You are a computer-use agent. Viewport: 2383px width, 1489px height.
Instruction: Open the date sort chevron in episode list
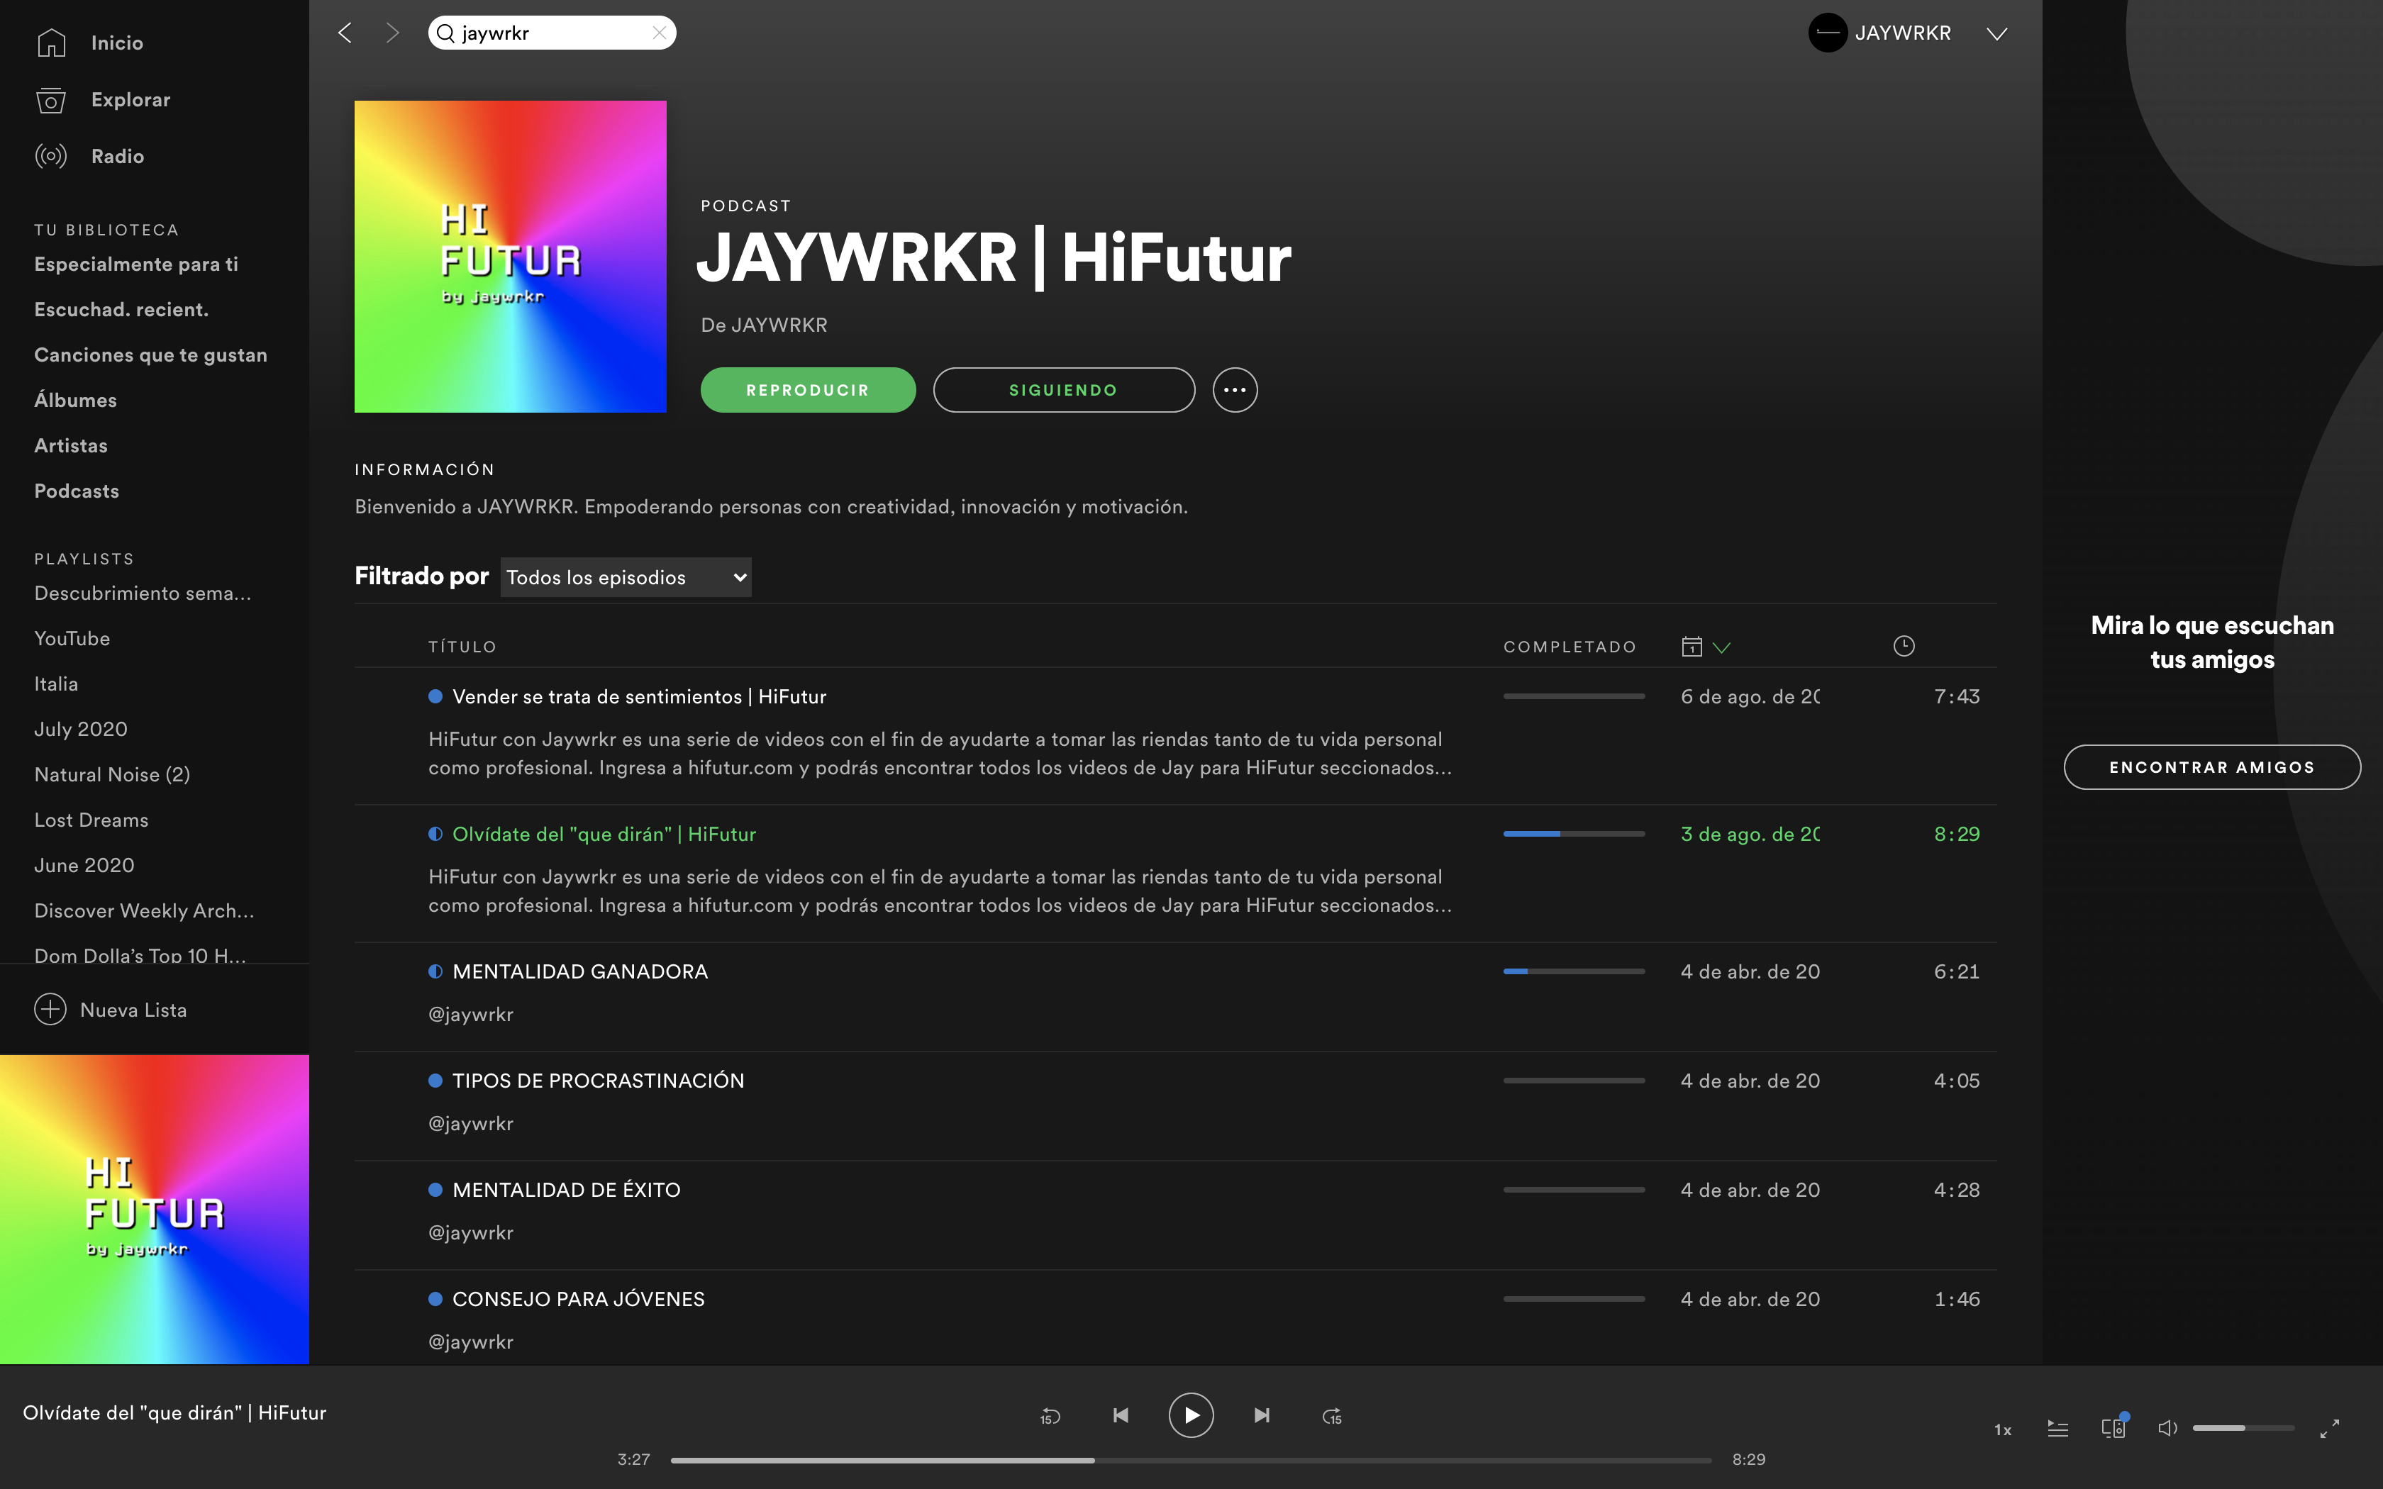click(1722, 646)
